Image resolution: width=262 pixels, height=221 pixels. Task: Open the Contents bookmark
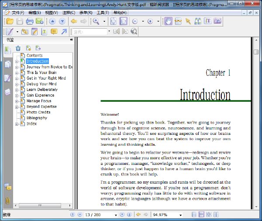pyautogui.click(x=34, y=55)
